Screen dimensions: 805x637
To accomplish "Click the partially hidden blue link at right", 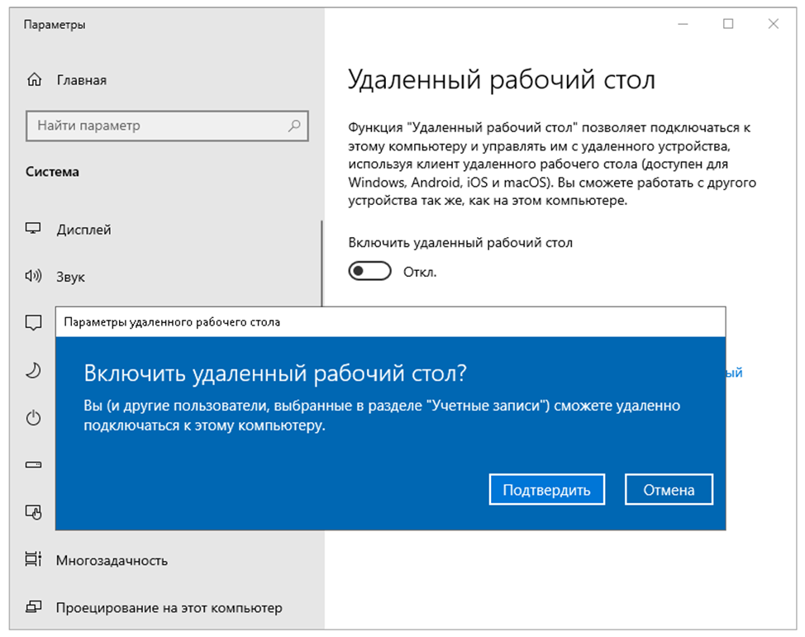I will point(734,373).
